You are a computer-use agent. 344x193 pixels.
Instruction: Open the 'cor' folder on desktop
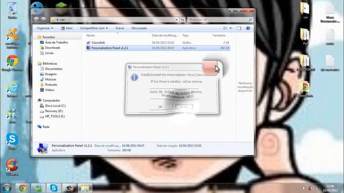click(305, 11)
